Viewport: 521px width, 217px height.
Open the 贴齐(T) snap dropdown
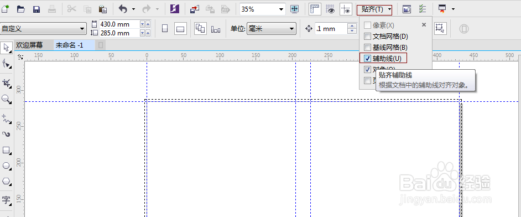(374, 9)
